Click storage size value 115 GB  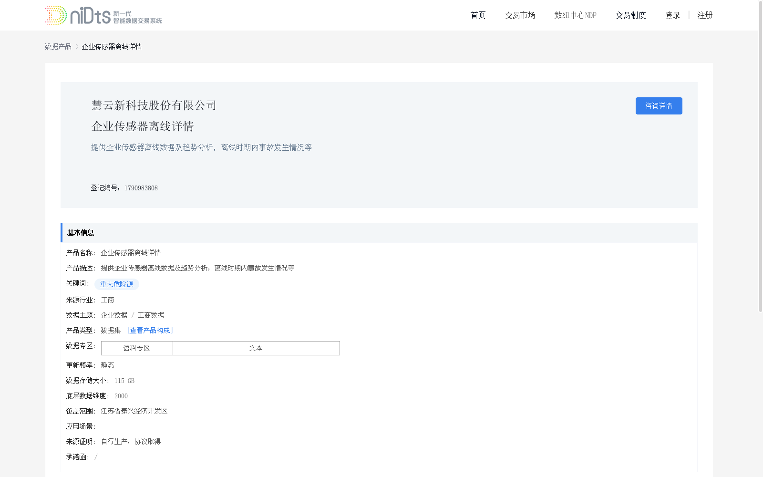coord(124,381)
